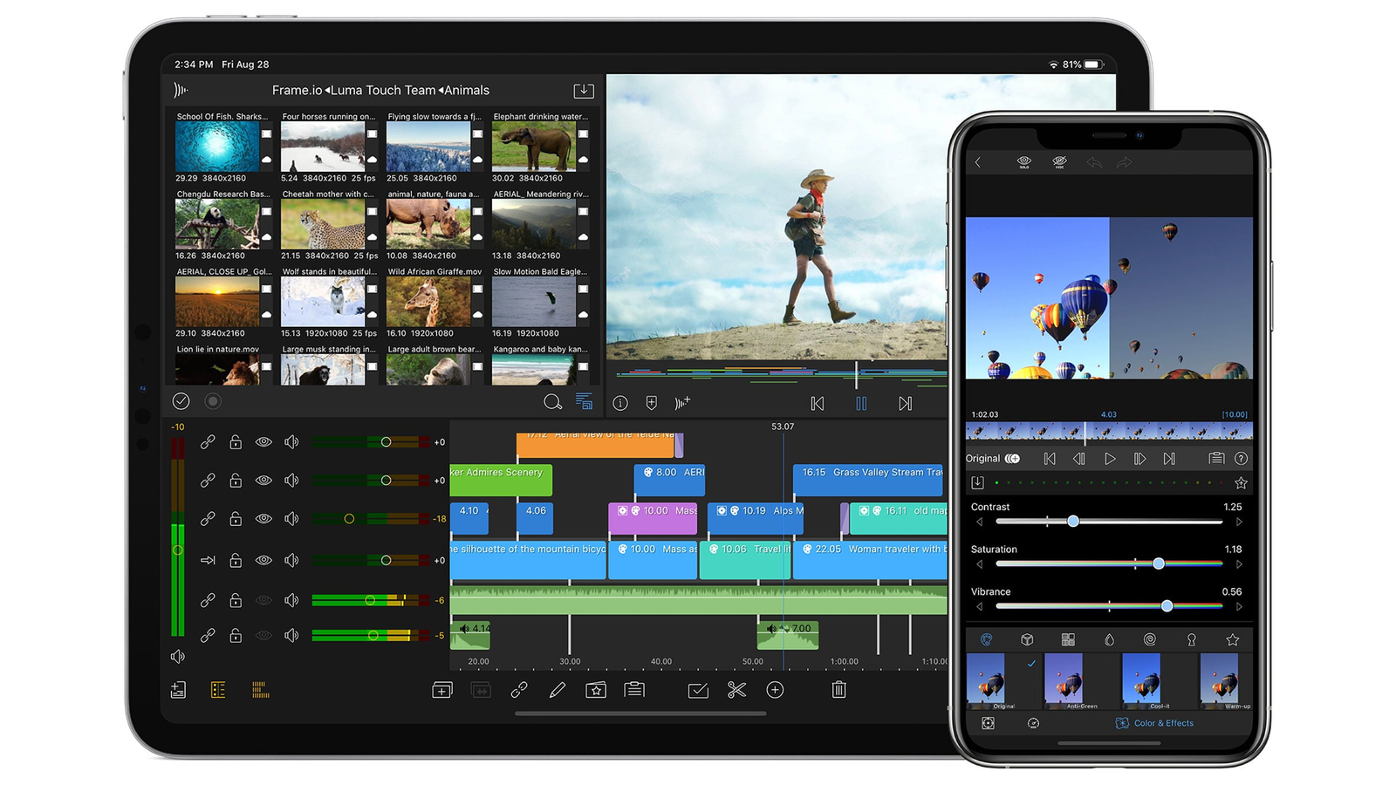The height and width of the screenshot is (785, 1396).
Task: Apply the Cool-it preset thumbnail
Action: [x=1142, y=681]
